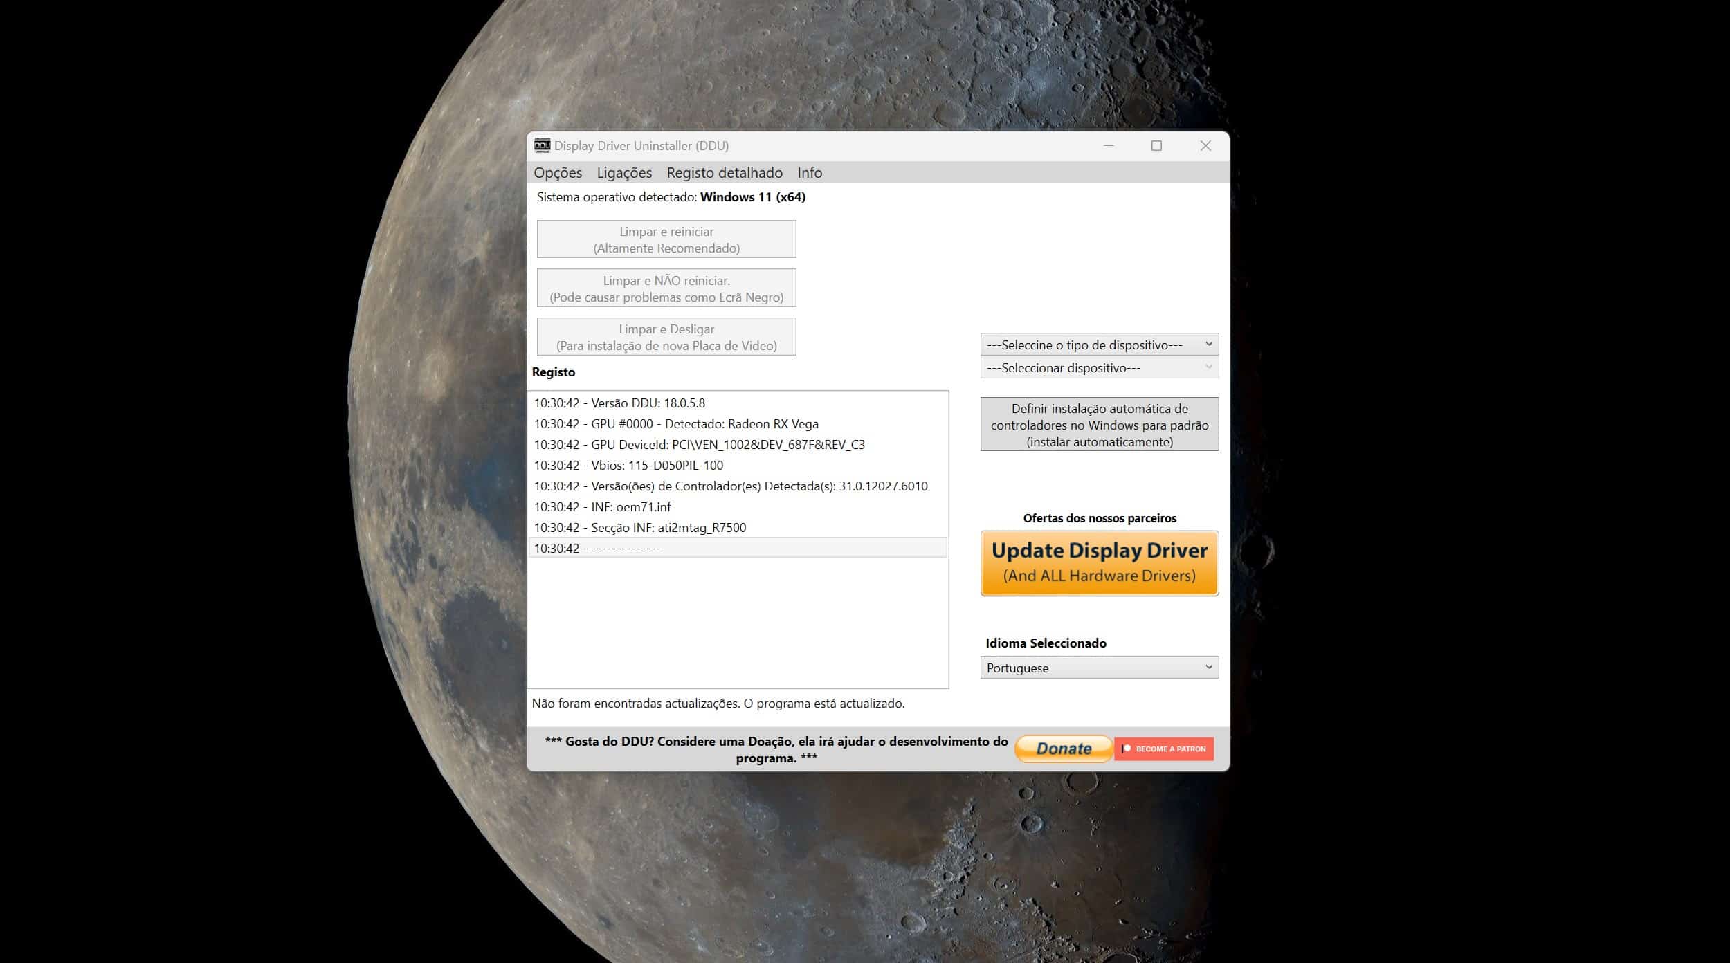This screenshot has width=1730, height=963.
Task: Select log row Vbios: 115-D050PIL-100
Action: coord(738,465)
